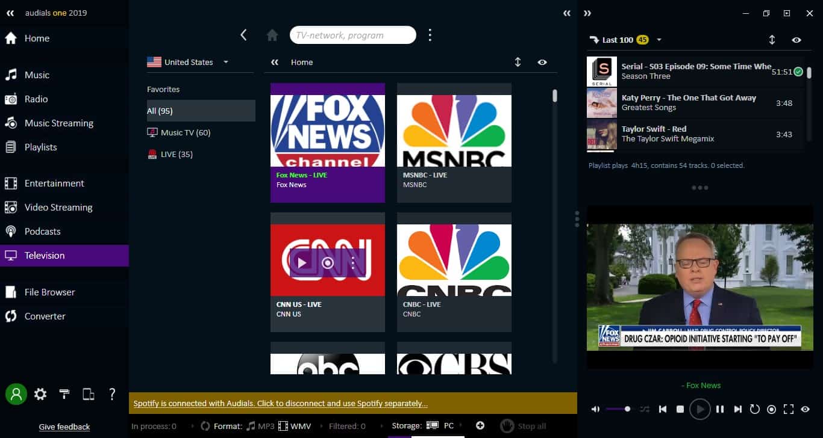Collapse the left sidebar with double chevron

click(x=10, y=13)
